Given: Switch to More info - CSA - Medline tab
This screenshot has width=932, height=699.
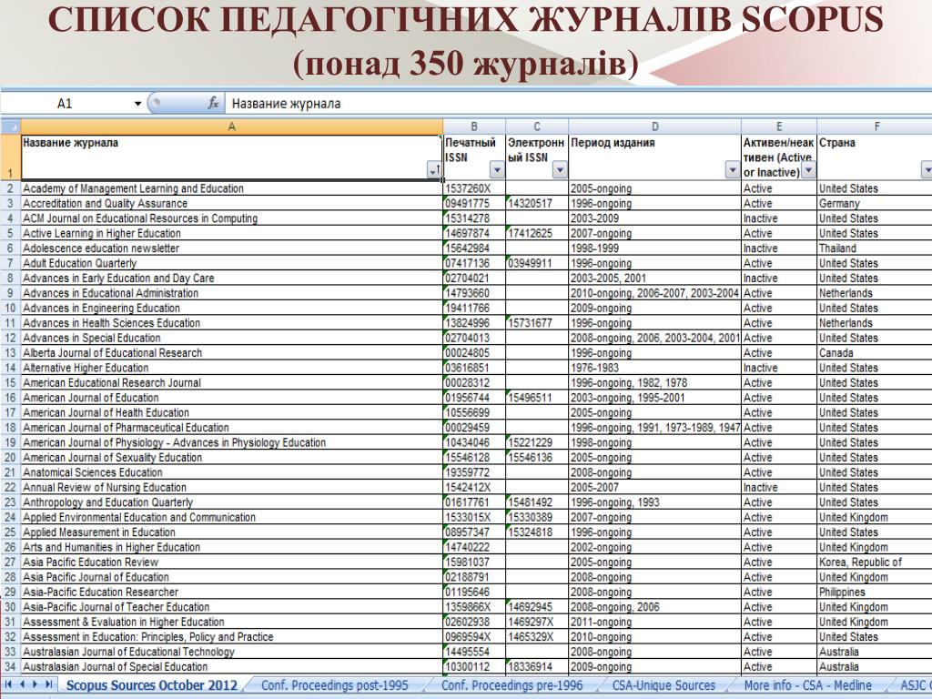Looking at the screenshot, I should (808, 685).
